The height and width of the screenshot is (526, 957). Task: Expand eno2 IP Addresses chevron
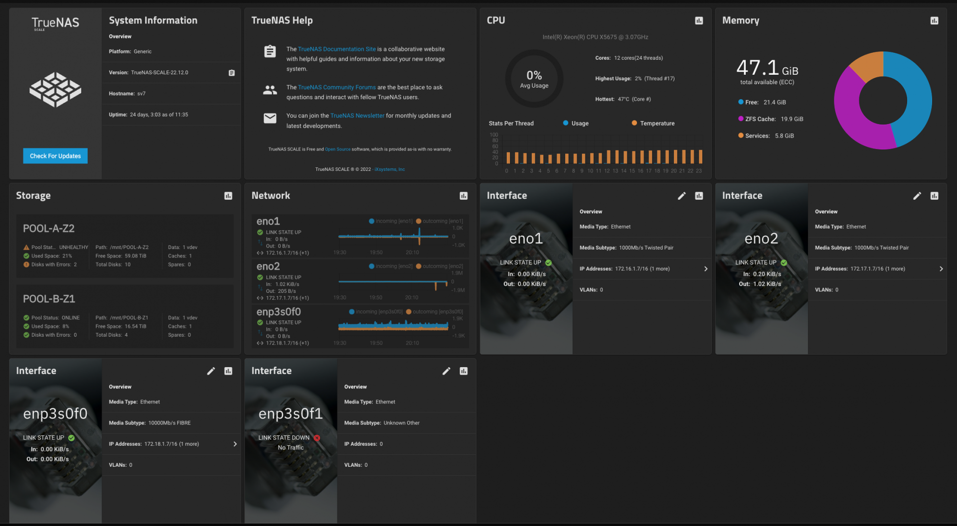coord(941,269)
